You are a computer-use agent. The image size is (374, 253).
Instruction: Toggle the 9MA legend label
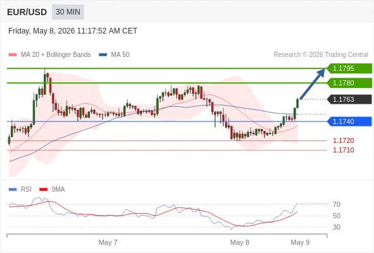(x=58, y=190)
